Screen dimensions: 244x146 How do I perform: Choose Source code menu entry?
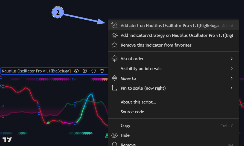(x=173, y=112)
